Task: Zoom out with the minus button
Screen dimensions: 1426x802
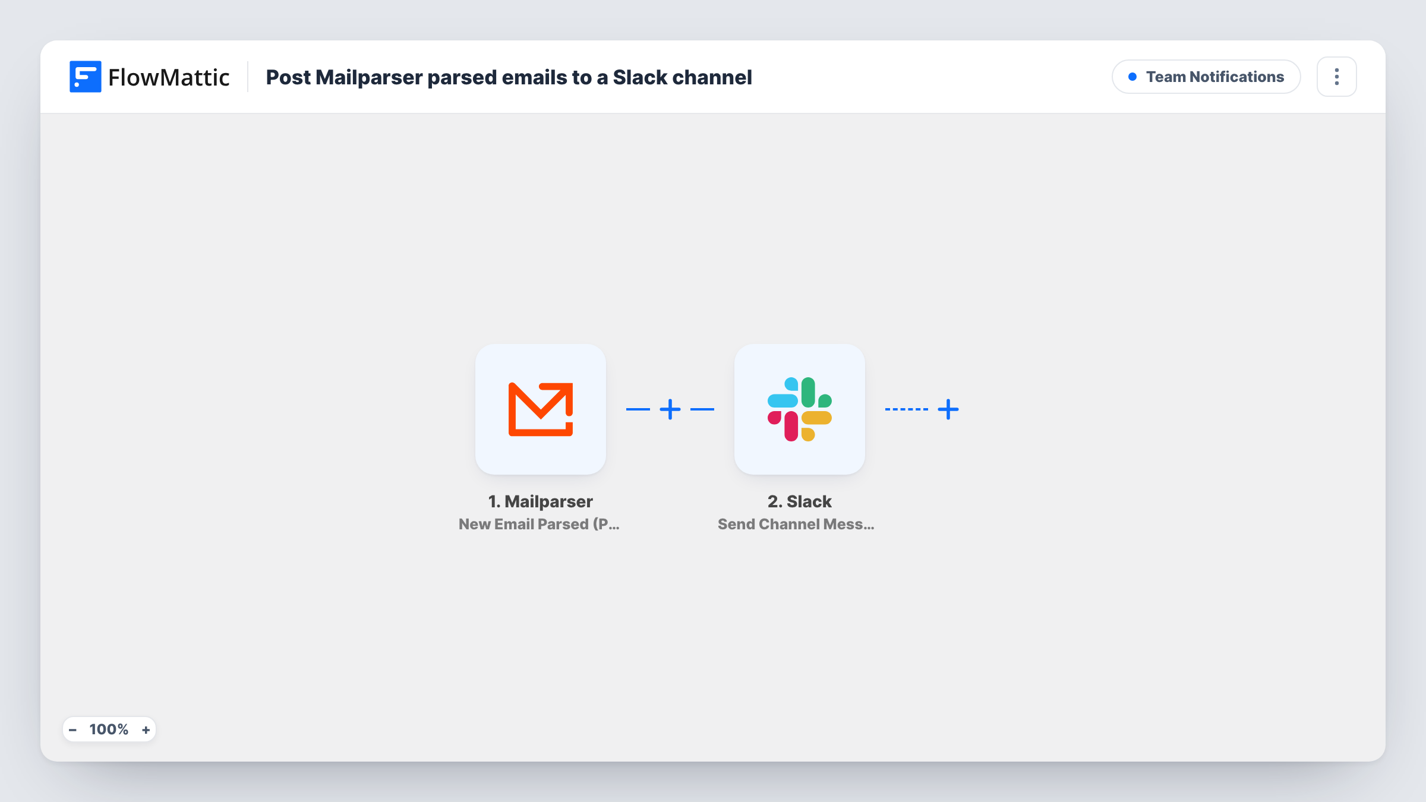Action: [x=72, y=730]
